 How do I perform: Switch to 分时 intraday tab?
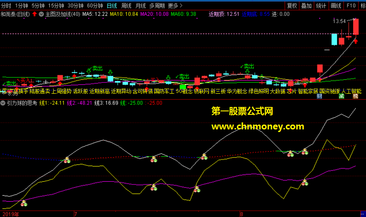[x=6, y=6]
